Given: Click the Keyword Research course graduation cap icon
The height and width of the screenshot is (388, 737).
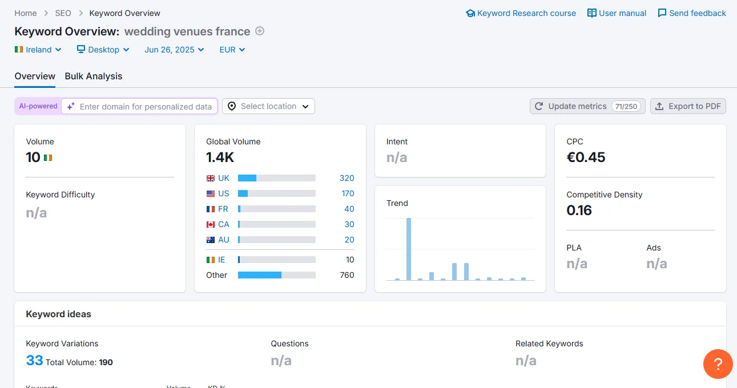Looking at the screenshot, I should (470, 13).
